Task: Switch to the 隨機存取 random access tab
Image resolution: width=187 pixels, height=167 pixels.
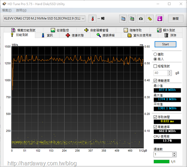Action: coord(133,30)
